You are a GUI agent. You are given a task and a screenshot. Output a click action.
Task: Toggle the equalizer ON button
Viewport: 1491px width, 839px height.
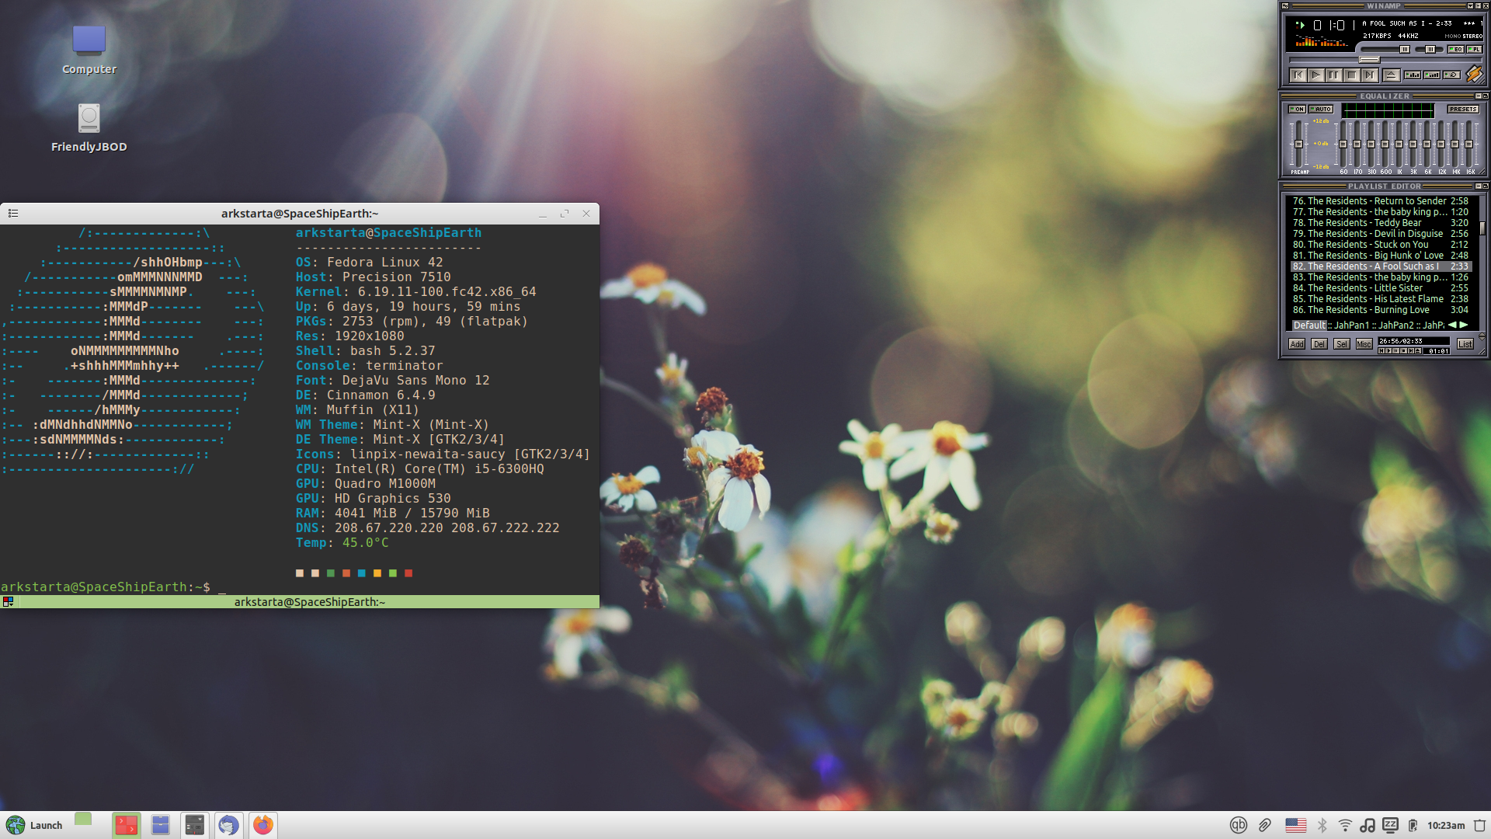point(1297,110)
